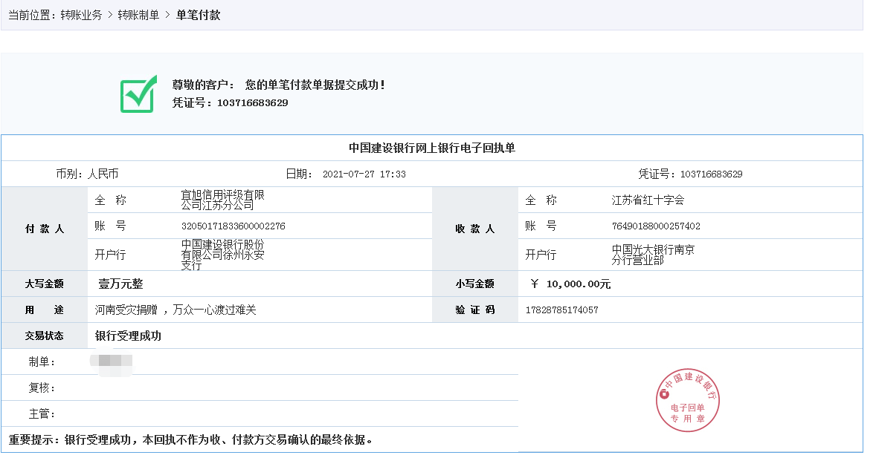The height and width of the screenshot is (458, 876).
Task: Click the payer name 宜旭信用评级有限公司江苏分公司
Action: tap(222, 200)
